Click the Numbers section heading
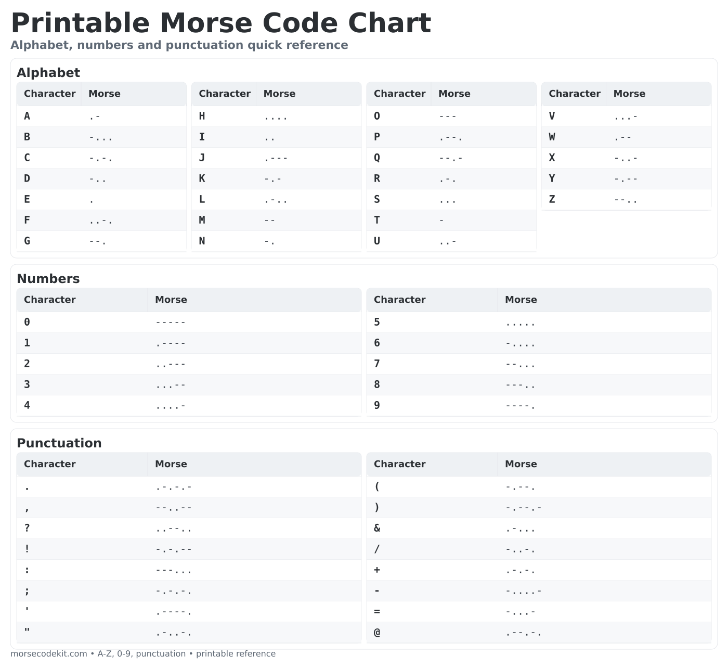 48,279
